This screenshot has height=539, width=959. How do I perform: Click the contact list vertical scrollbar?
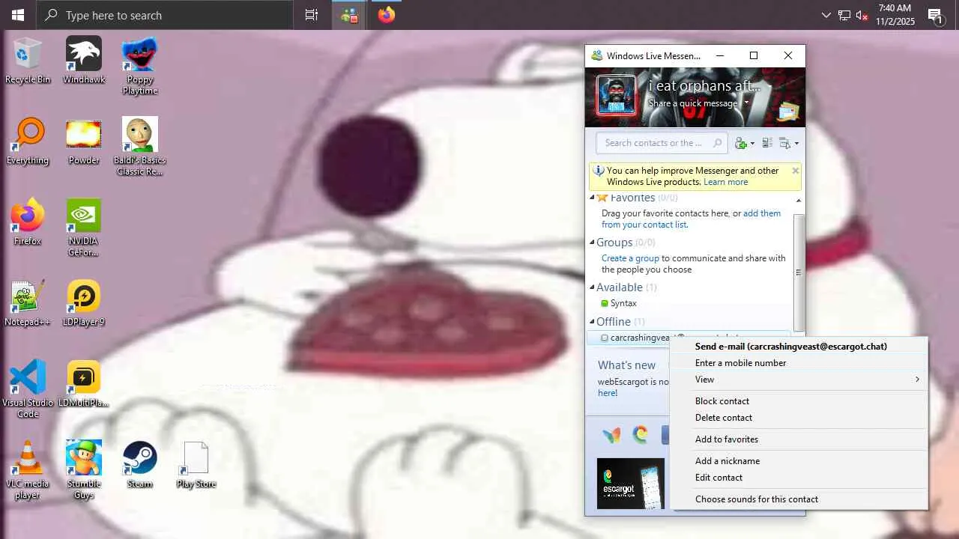pyautogui.click(x=798, y=272)
